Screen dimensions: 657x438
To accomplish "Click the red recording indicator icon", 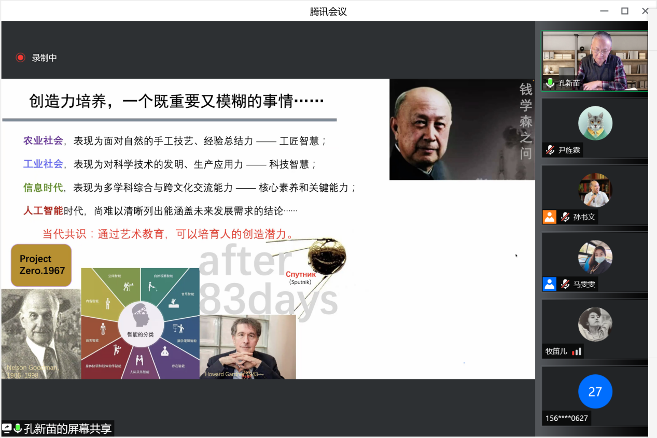I will 20,58.
